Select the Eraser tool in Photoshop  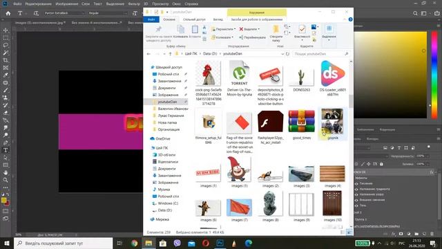coord(6,113)
